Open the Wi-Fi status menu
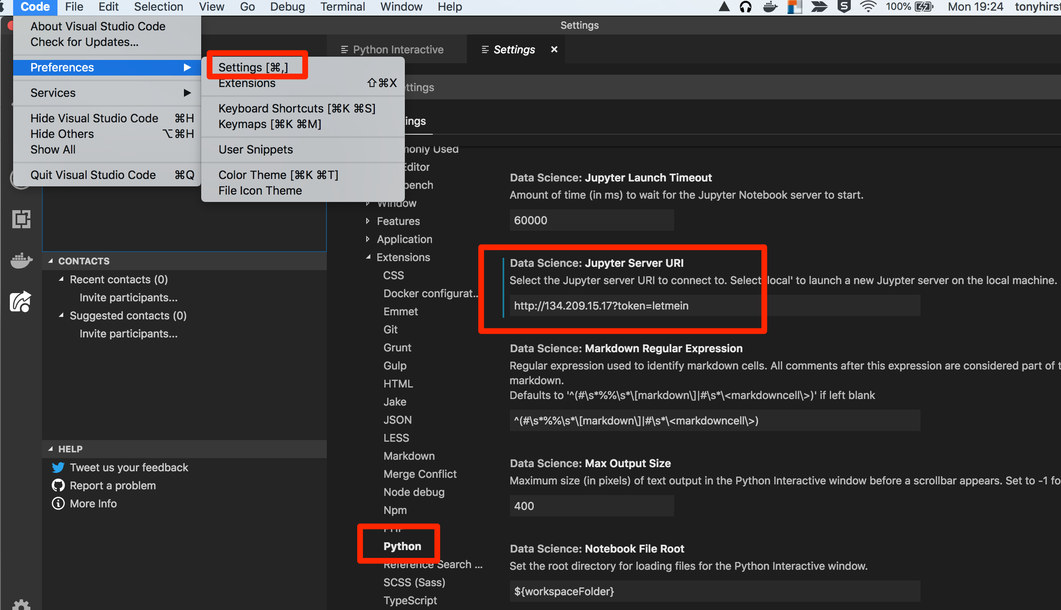This screenshot has width=1061, height=610. coord(868,7)
